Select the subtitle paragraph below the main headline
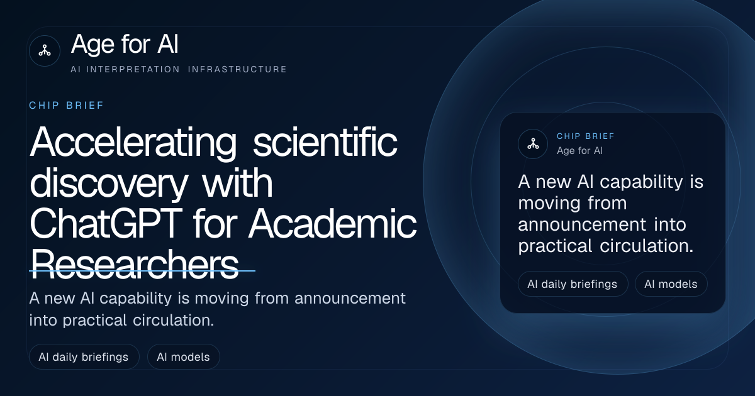Screen dimensions: 755x396 coord(218,309)
